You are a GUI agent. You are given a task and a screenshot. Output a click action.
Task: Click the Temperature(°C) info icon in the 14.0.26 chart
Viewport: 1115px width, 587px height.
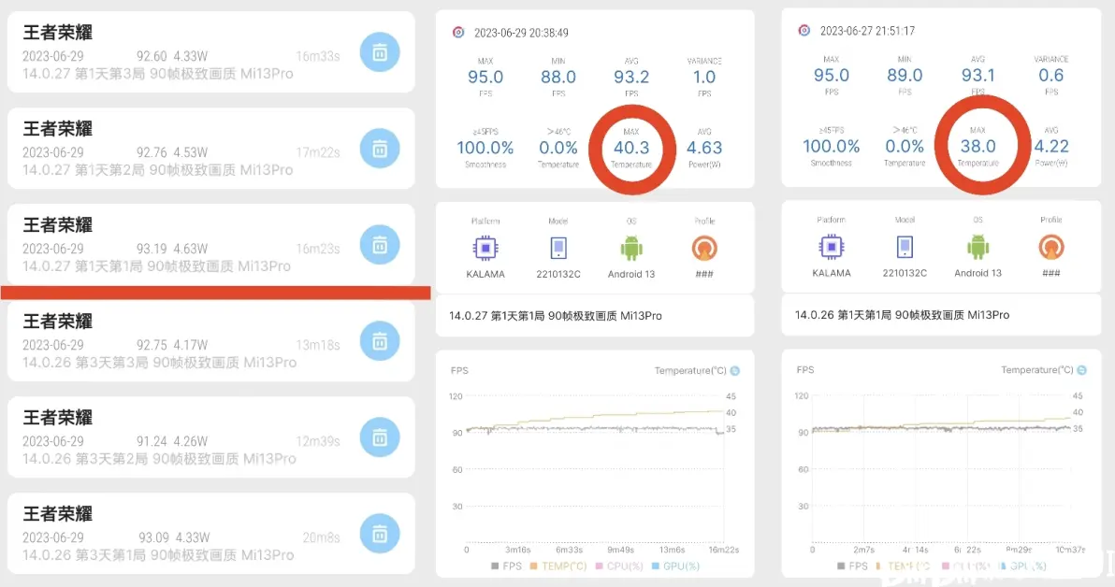[x=1081, y=370]
